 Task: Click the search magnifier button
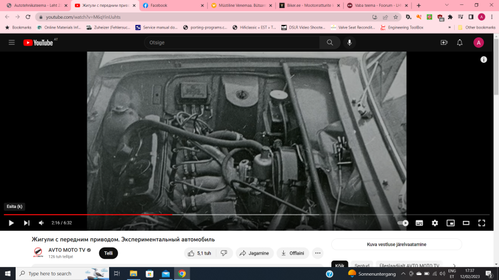pos(330,42)
